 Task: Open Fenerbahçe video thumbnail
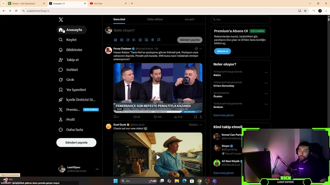pos(158,88)
